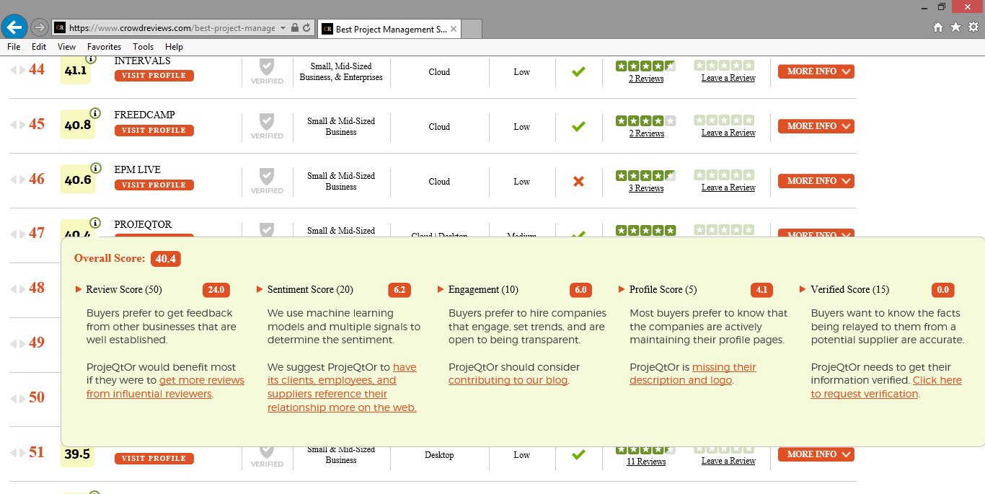Click the browser Forward arrow button

click(x=40, y=27)
